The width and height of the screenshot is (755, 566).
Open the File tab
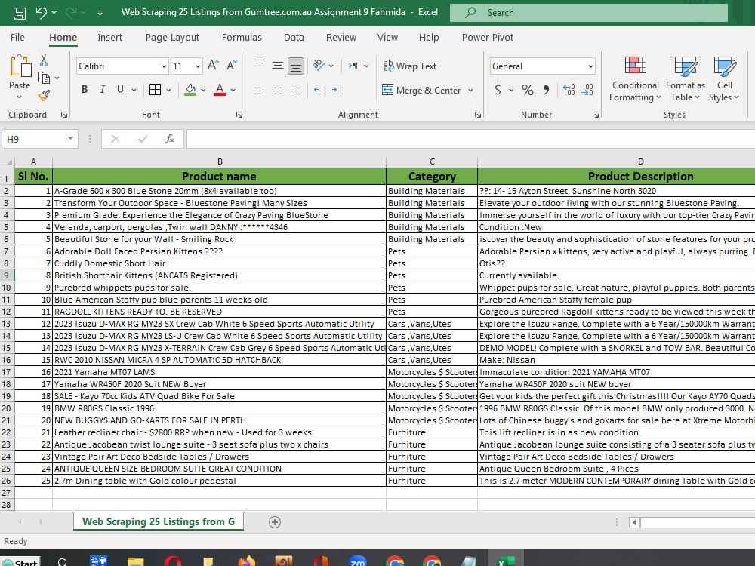point(17,38)
